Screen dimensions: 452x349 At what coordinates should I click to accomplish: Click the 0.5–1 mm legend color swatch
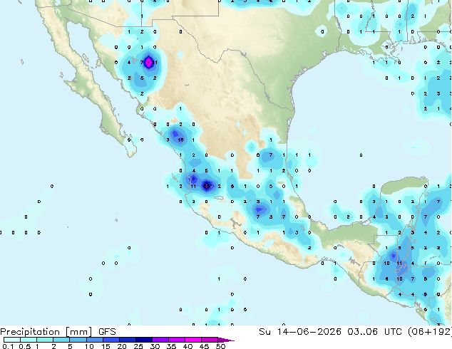[29, 340]
